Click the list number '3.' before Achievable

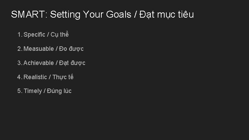click(20, 63)
